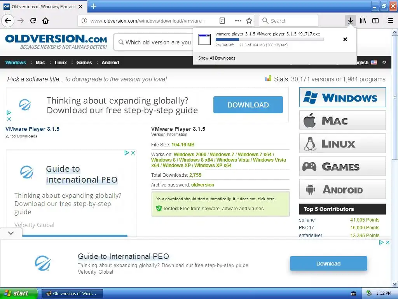Click the Windows platform logo button
The image size is (398, 299).
tap(342, 97)
